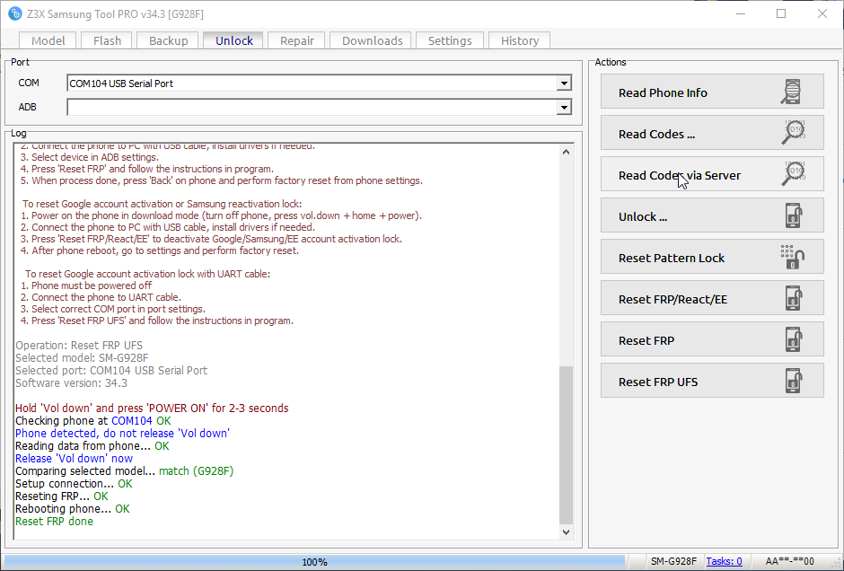Maximize the Z3X Samsung Tool window
Screen dimensions: 844x571
[x=781, y=14]
